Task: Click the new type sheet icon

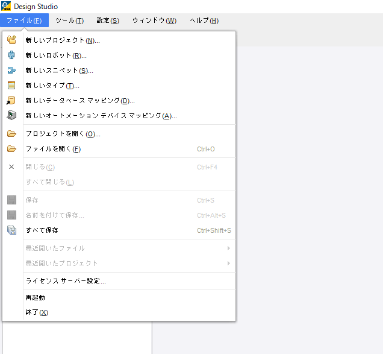Action: tap(11, 85)
